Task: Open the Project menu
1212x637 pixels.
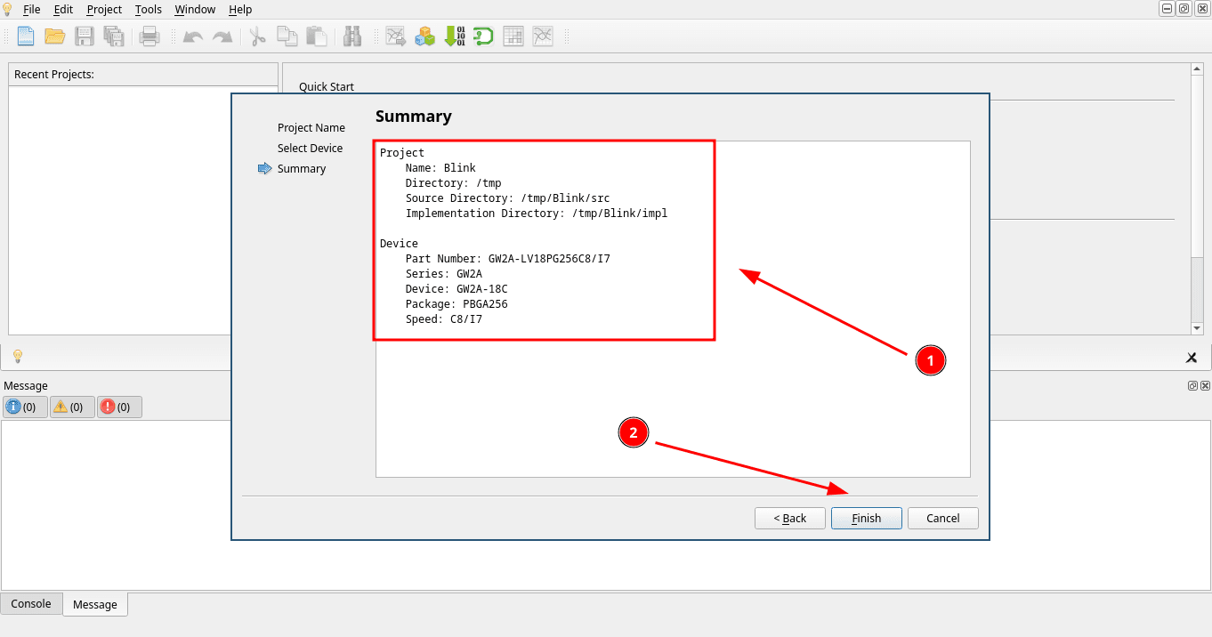Action: (104, 9)
